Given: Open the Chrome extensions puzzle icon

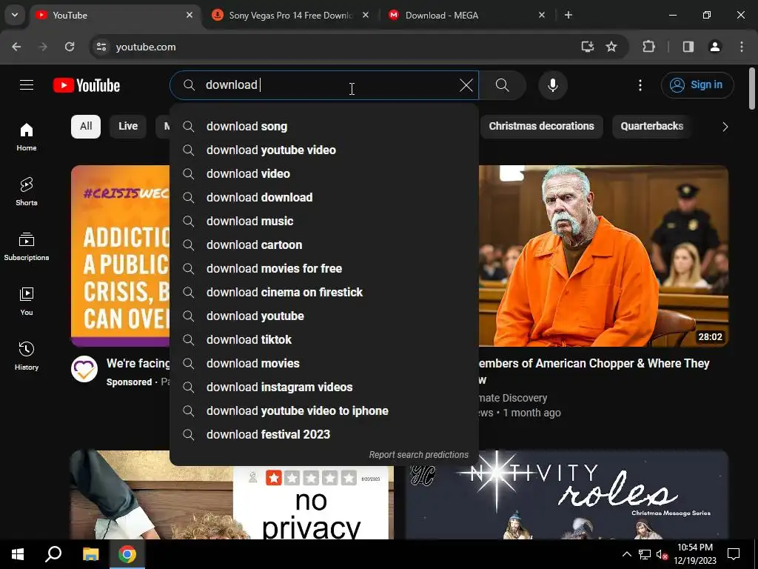Looking at the screenshot, I should pos(648,47).
